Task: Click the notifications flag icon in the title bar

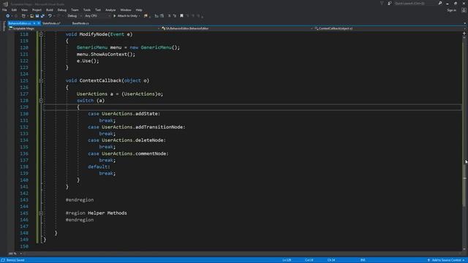Action: coord(382,3)
